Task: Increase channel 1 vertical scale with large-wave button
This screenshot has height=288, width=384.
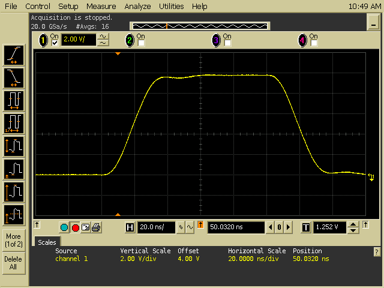Action: pos(103,37)
